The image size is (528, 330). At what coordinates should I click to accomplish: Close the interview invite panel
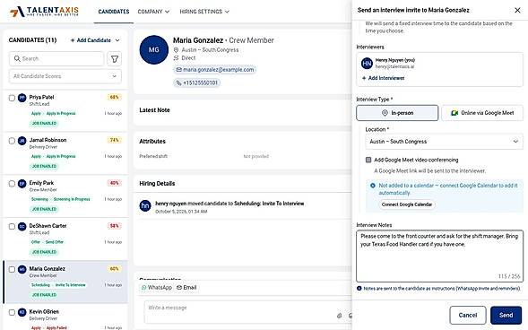pyautogui.click(x=517, y=11)
